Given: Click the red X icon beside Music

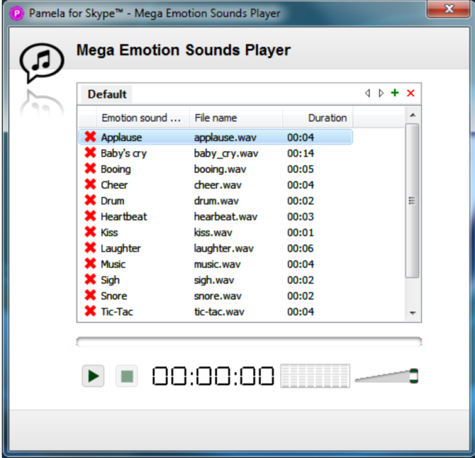Looking at the screenshot, I should click(x=90, y=263).
